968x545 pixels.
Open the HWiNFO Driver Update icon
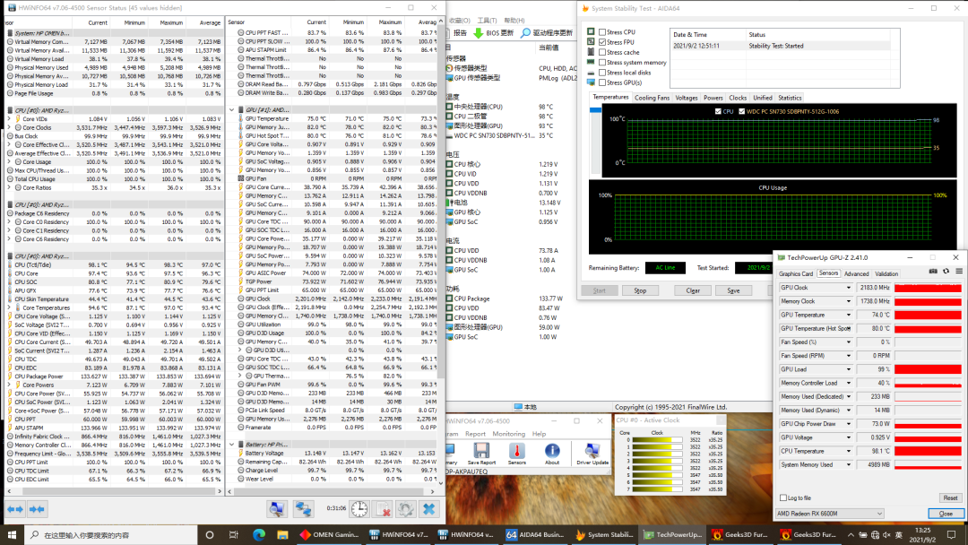pyautogui.click(x=592, y=452)
